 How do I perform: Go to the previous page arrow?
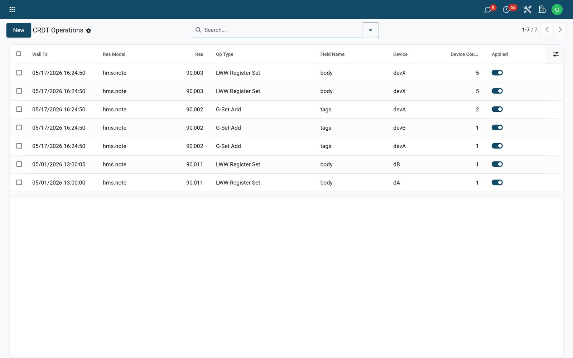[547, 30]
